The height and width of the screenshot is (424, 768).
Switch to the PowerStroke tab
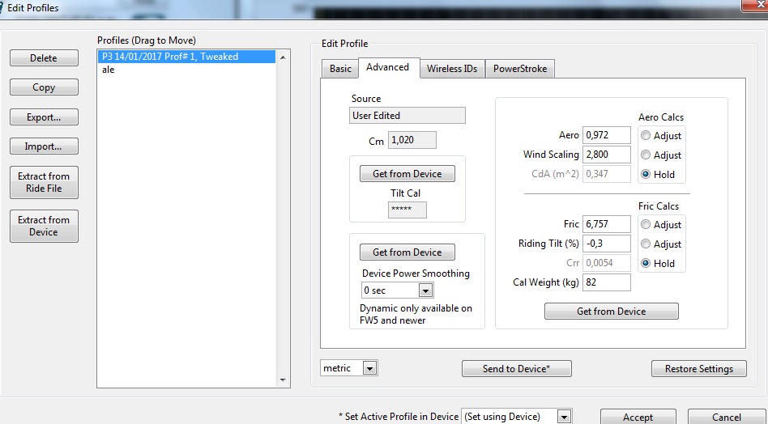pyautogui.click(x=520, y=69)
